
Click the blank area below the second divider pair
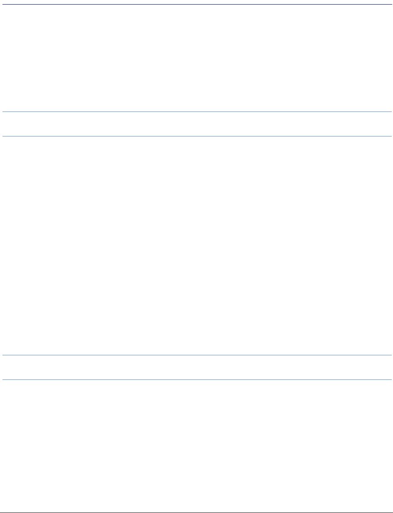click(196, 446)
